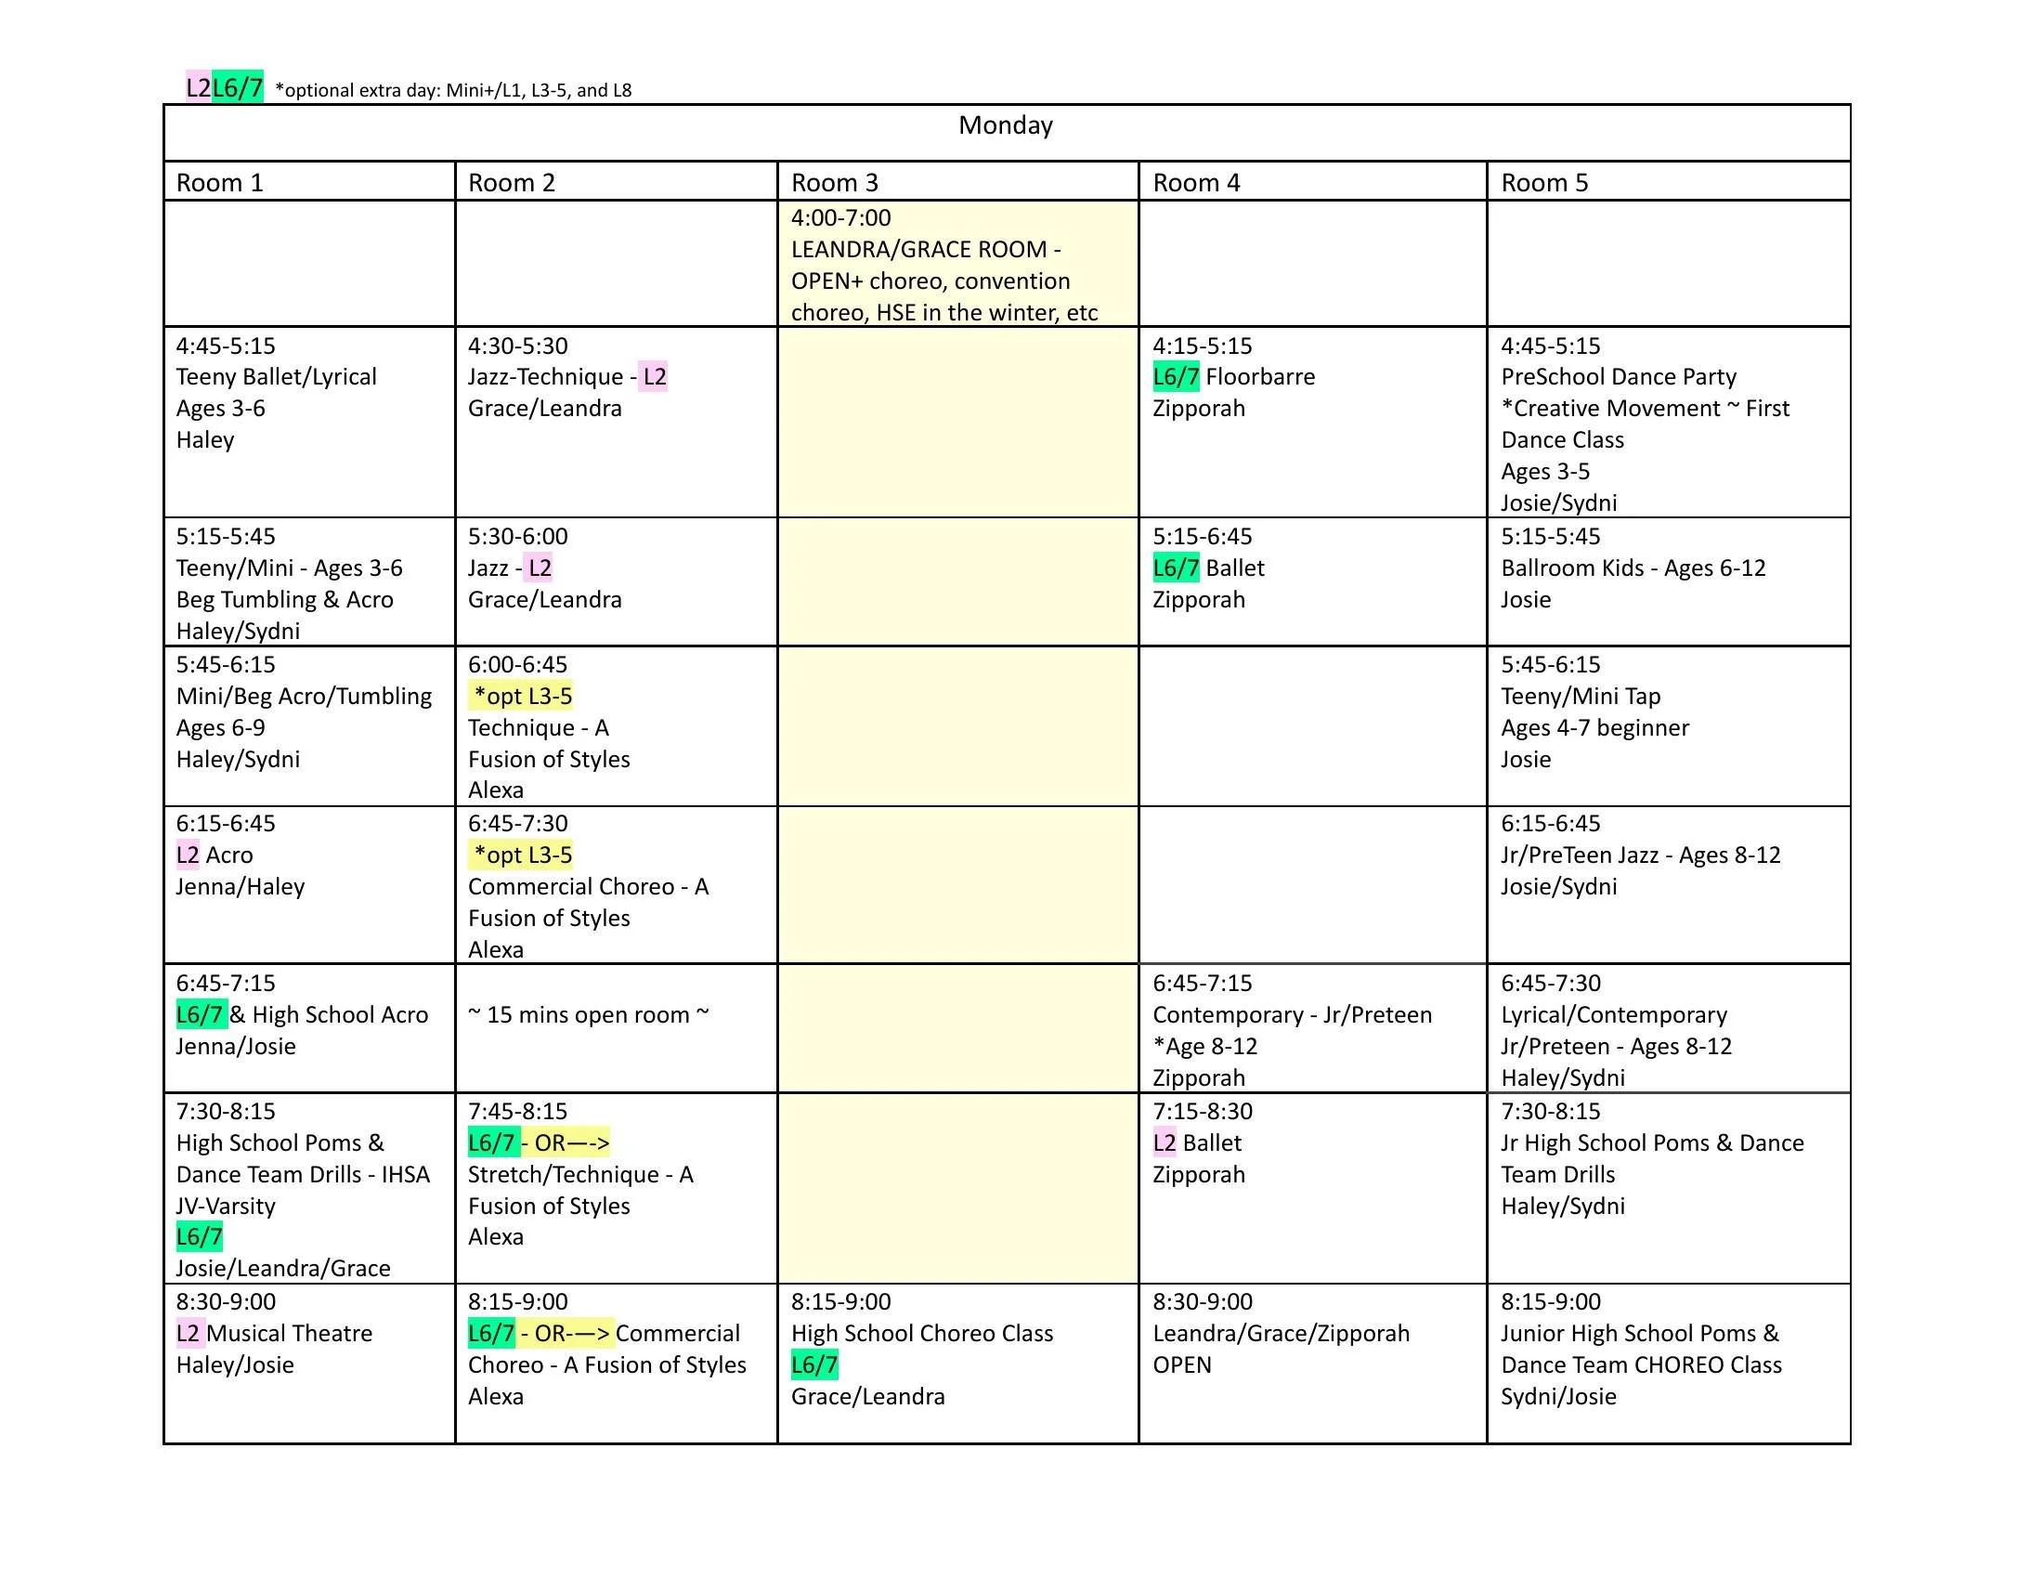Select the Ballroom Kids class cell

point(1633,568)
